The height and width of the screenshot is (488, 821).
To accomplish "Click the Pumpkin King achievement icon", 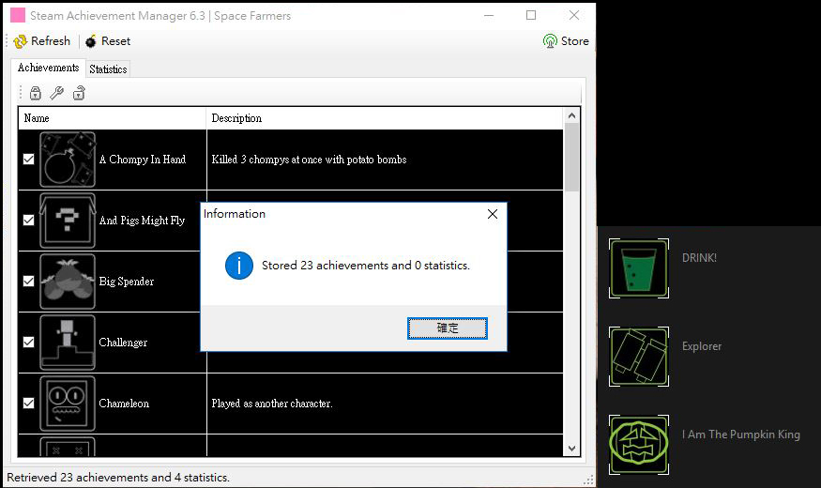I will pyautogui.click(x=639, y=445).
